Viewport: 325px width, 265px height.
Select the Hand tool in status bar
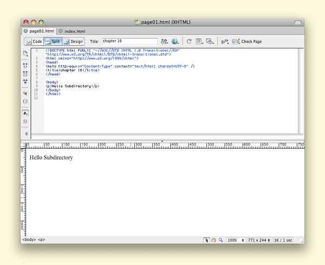213,240
